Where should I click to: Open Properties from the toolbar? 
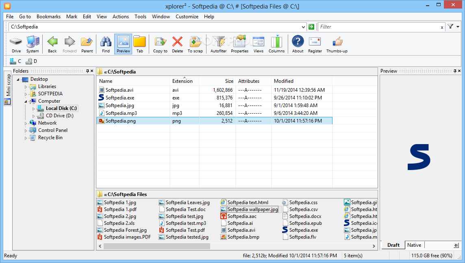pyautogui.click(x=240, y=44)
